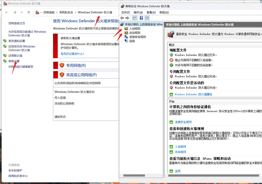Image resolution: width=262 pixels, height=184 pixels.
Task: Click the 入站规则 tree icon
Action: [x=126, y=29]
